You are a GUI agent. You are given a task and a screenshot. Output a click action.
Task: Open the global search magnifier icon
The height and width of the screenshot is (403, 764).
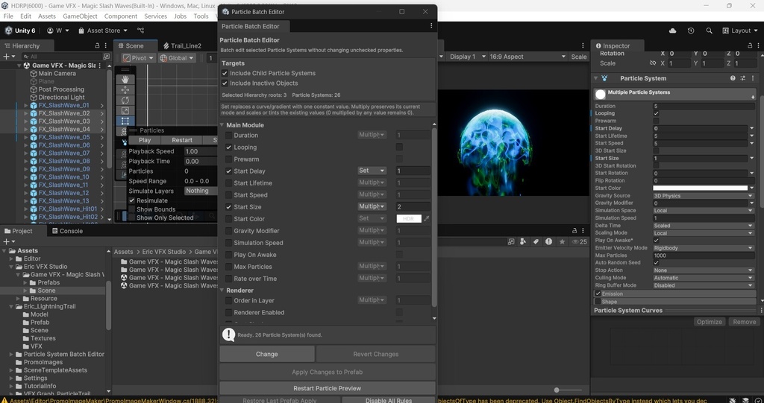[709, 31]
